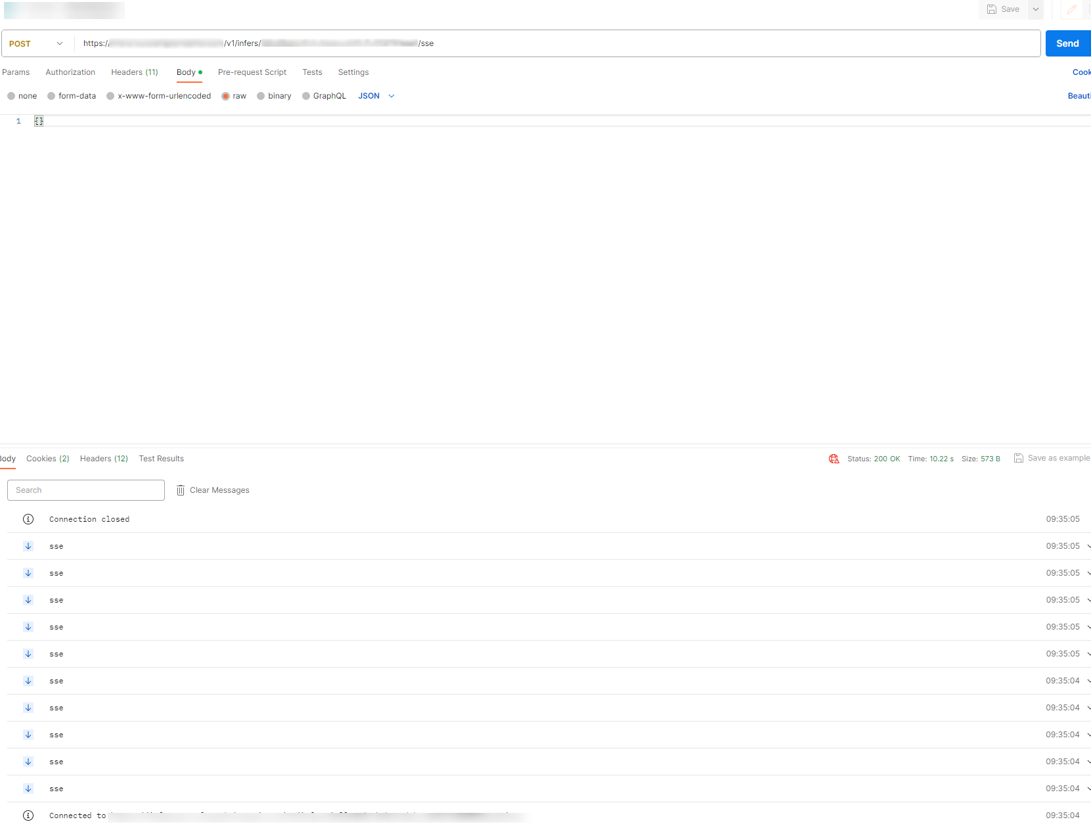This screenshot has width=1091, height=826.
Task: Select the request Body tab
Action: (189, 72)
